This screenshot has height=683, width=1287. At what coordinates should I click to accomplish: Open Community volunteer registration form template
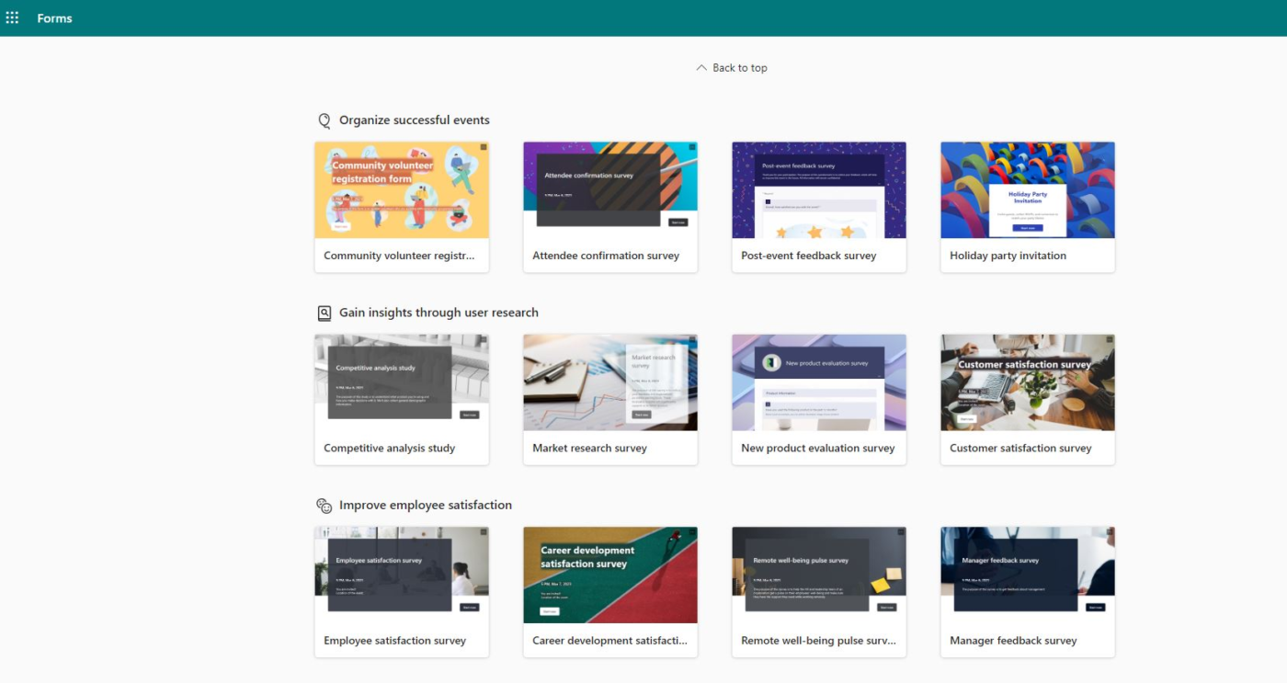[x=402, y=190]
